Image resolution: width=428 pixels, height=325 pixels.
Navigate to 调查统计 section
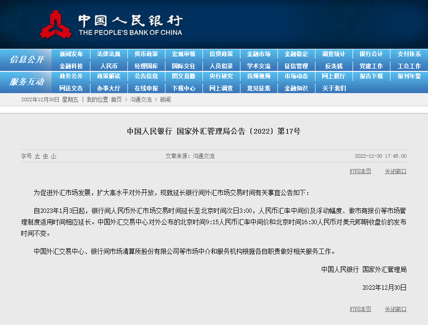tap(334, 54)
